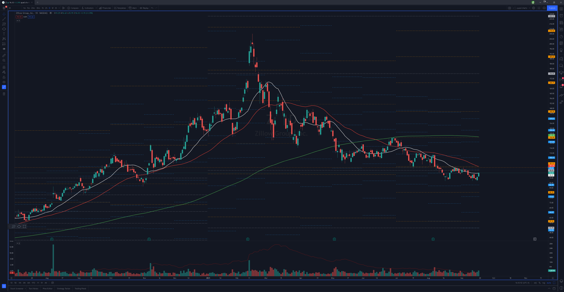Open a new browser tab
564x292 pixels.
pyautogui.click(x=37, y=2)
